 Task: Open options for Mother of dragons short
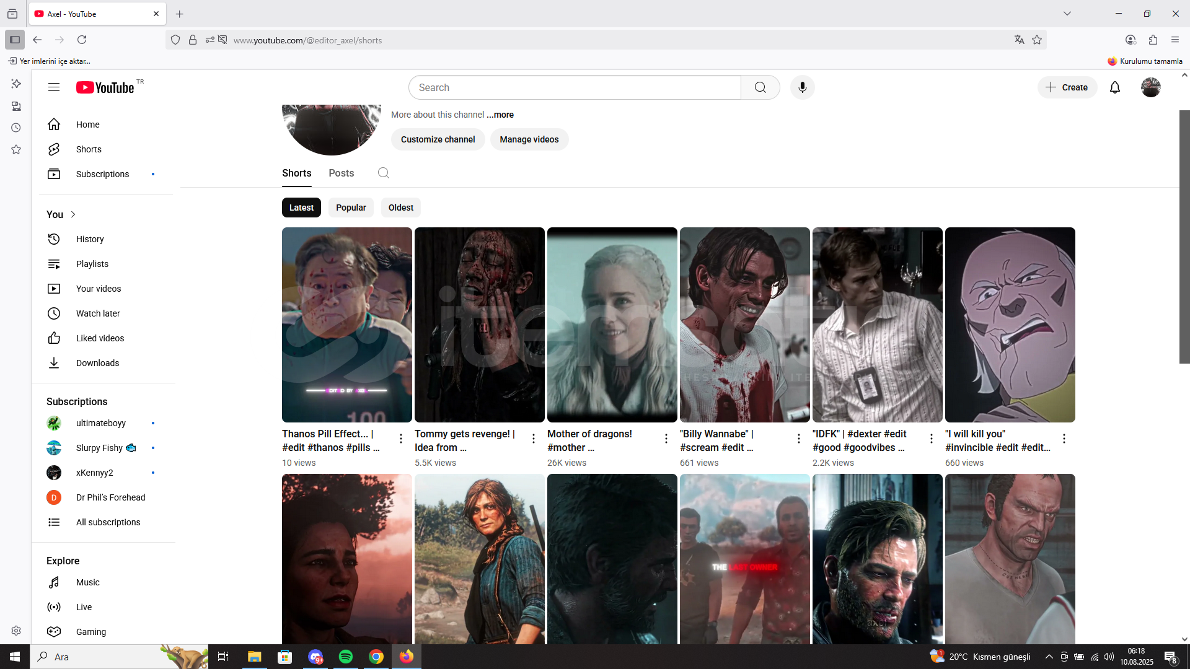[666, 439]
